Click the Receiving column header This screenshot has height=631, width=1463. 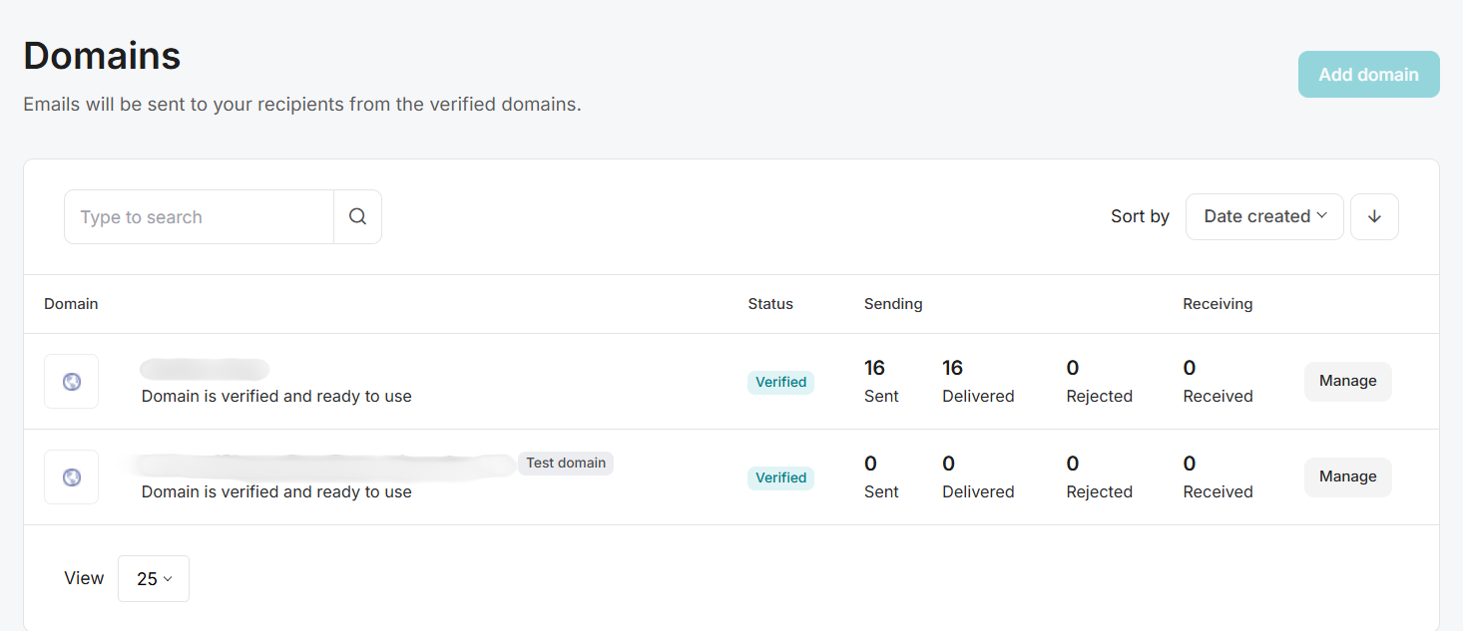coord(1218,303)
